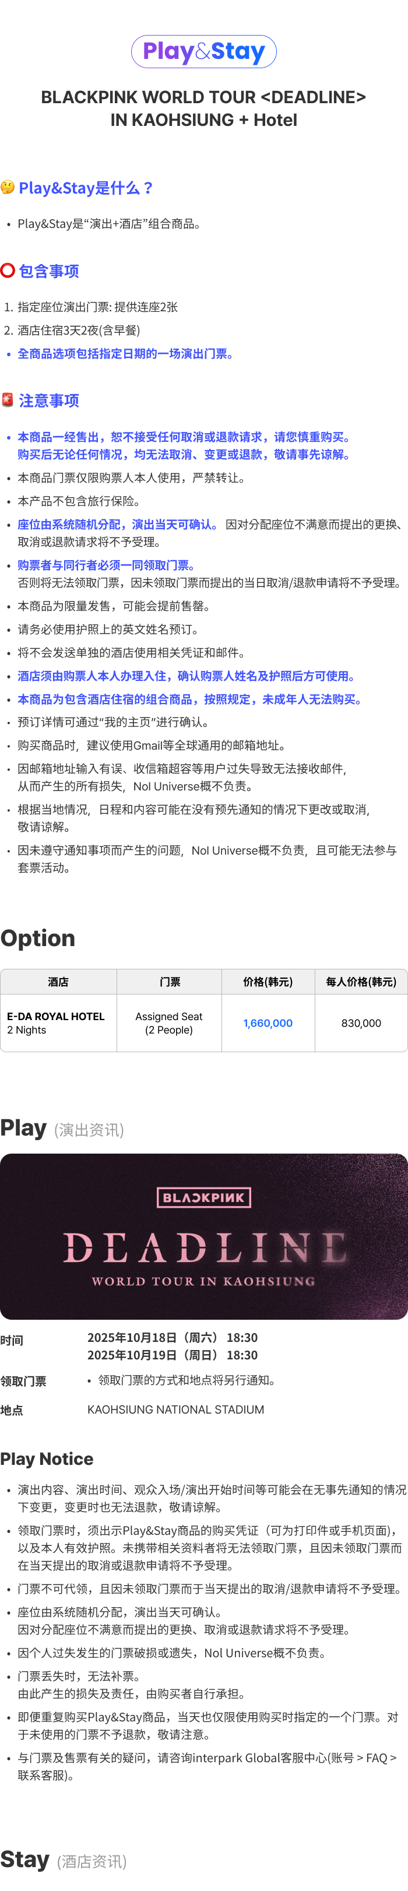Click the 每人价格(韩元) column header

361,982
